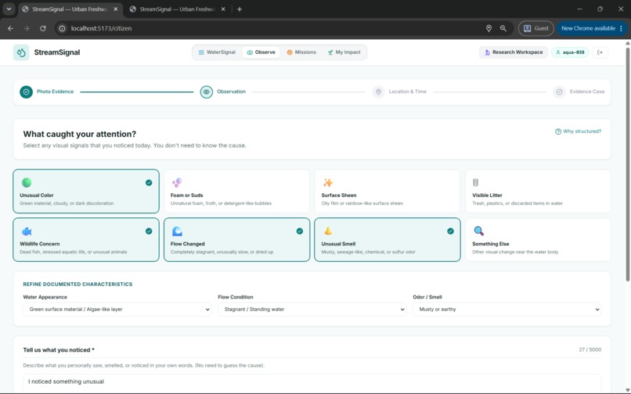Click the checkmark on Unusual Smell card
This screenshot has width=631, height=394.
(x=450, y=231)
